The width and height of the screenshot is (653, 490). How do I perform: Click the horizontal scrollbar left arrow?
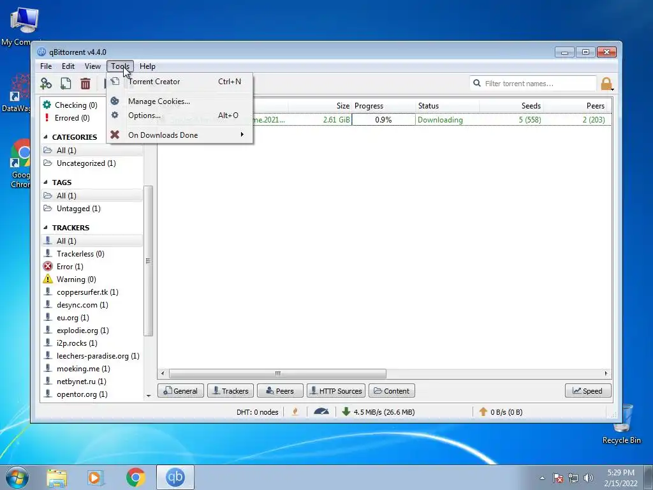[x=163, y=373]
